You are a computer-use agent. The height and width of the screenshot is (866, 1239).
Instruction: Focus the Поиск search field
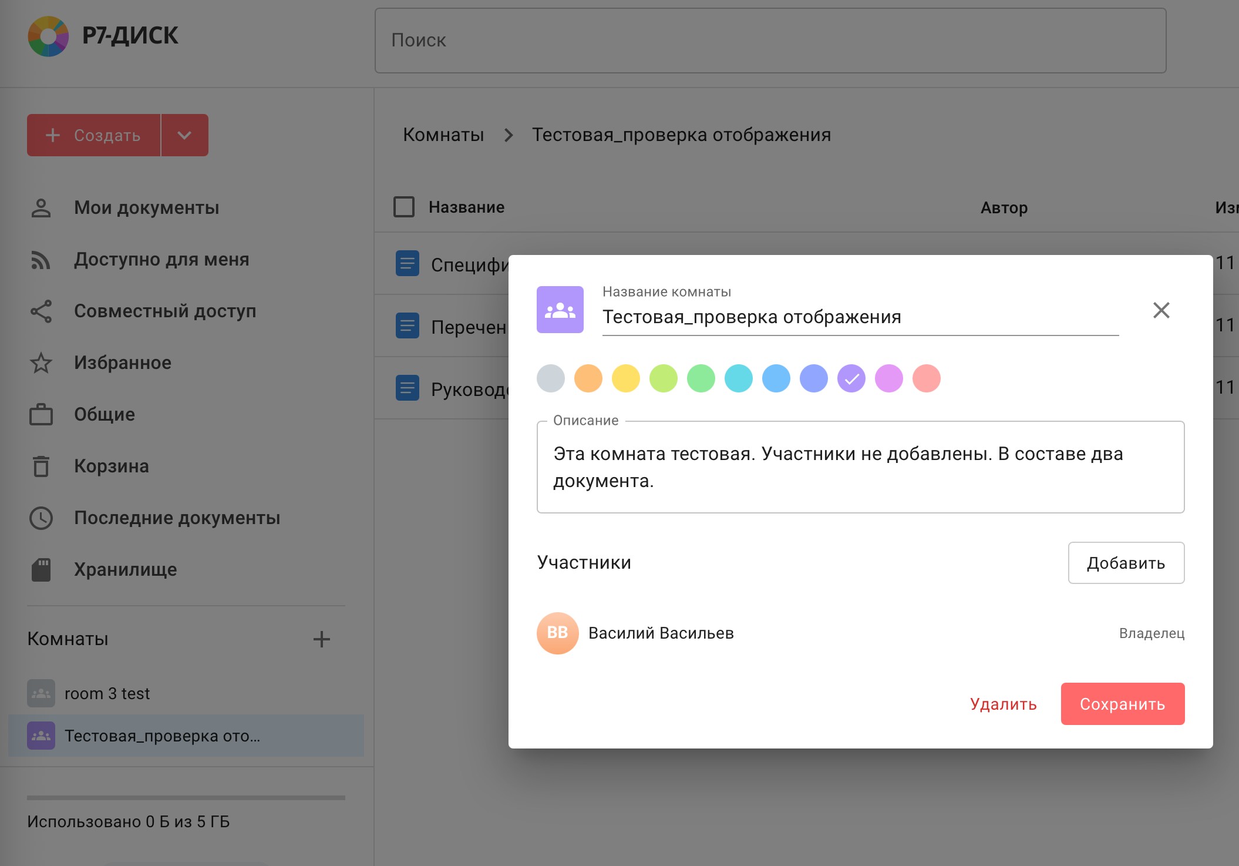coord(770,41)
